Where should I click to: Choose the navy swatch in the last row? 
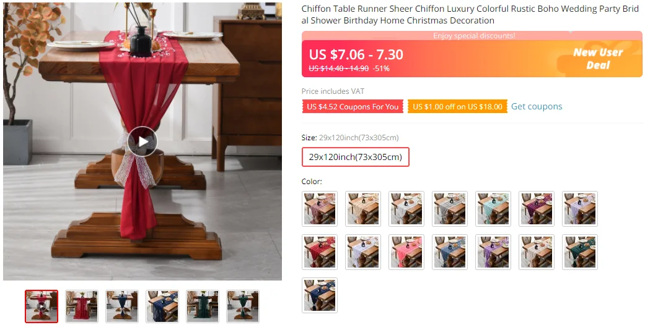(320, 295)
